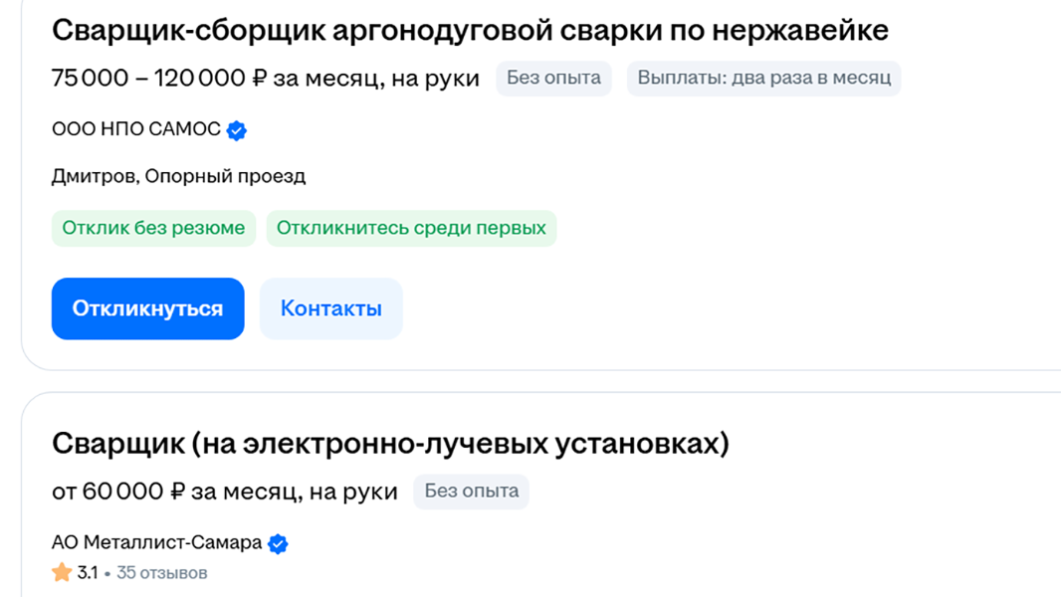Select the Выплаты: два раза в месяц tag
This screenshot has width=1061, height=597.
[x=763, y=78]
